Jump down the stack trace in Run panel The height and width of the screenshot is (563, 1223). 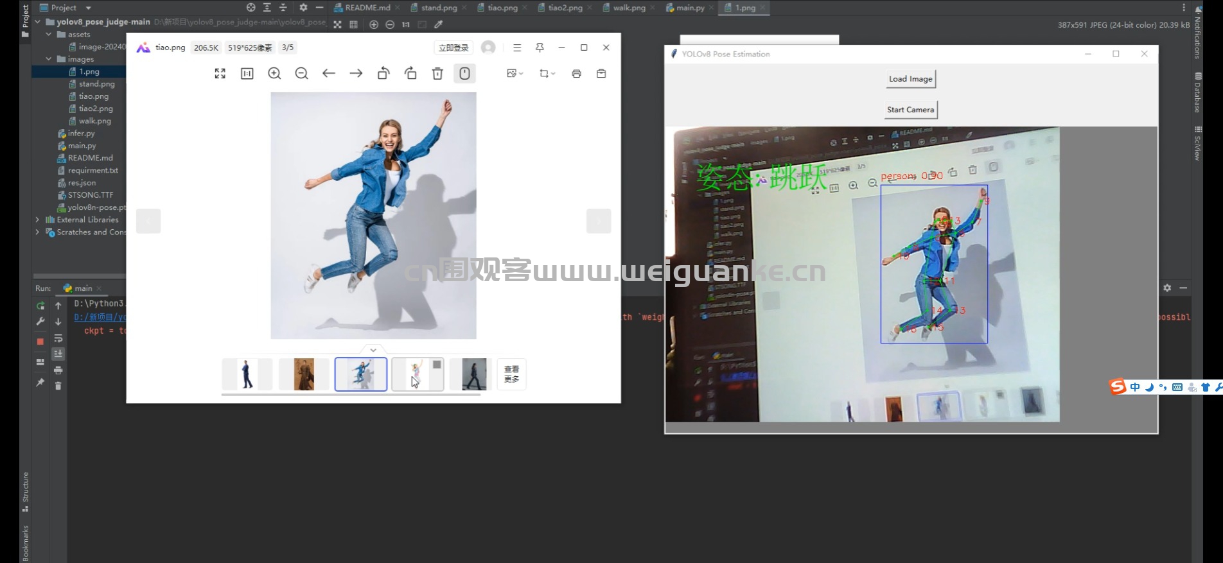click(x=58, y=322)
